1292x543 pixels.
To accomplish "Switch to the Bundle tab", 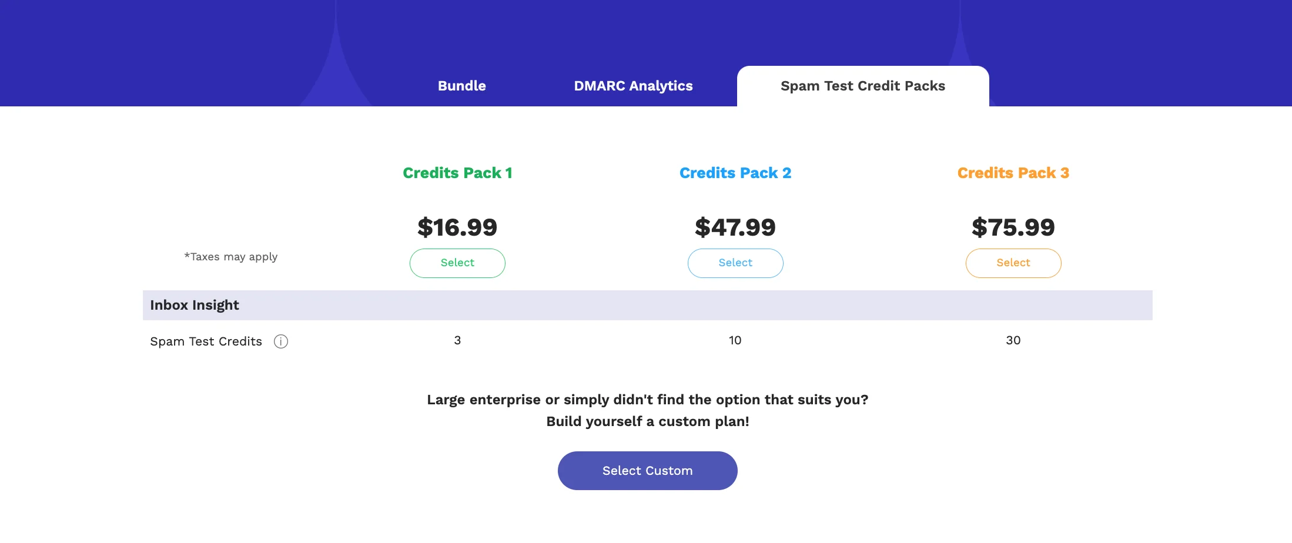I will point(462,86).
